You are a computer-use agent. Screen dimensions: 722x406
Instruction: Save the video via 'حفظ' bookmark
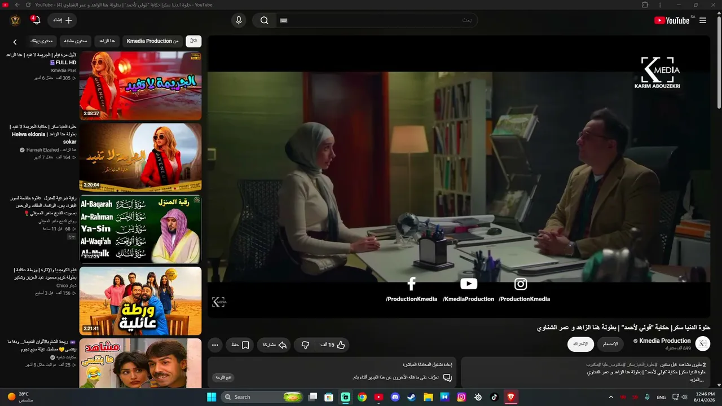coord(240,345)
